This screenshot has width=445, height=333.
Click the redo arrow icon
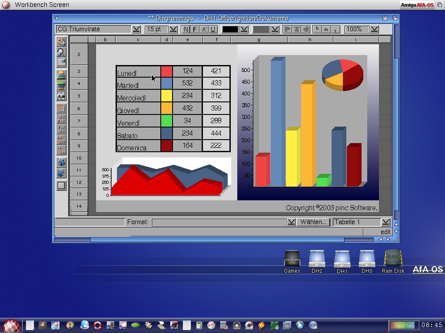tap(61, 173)
